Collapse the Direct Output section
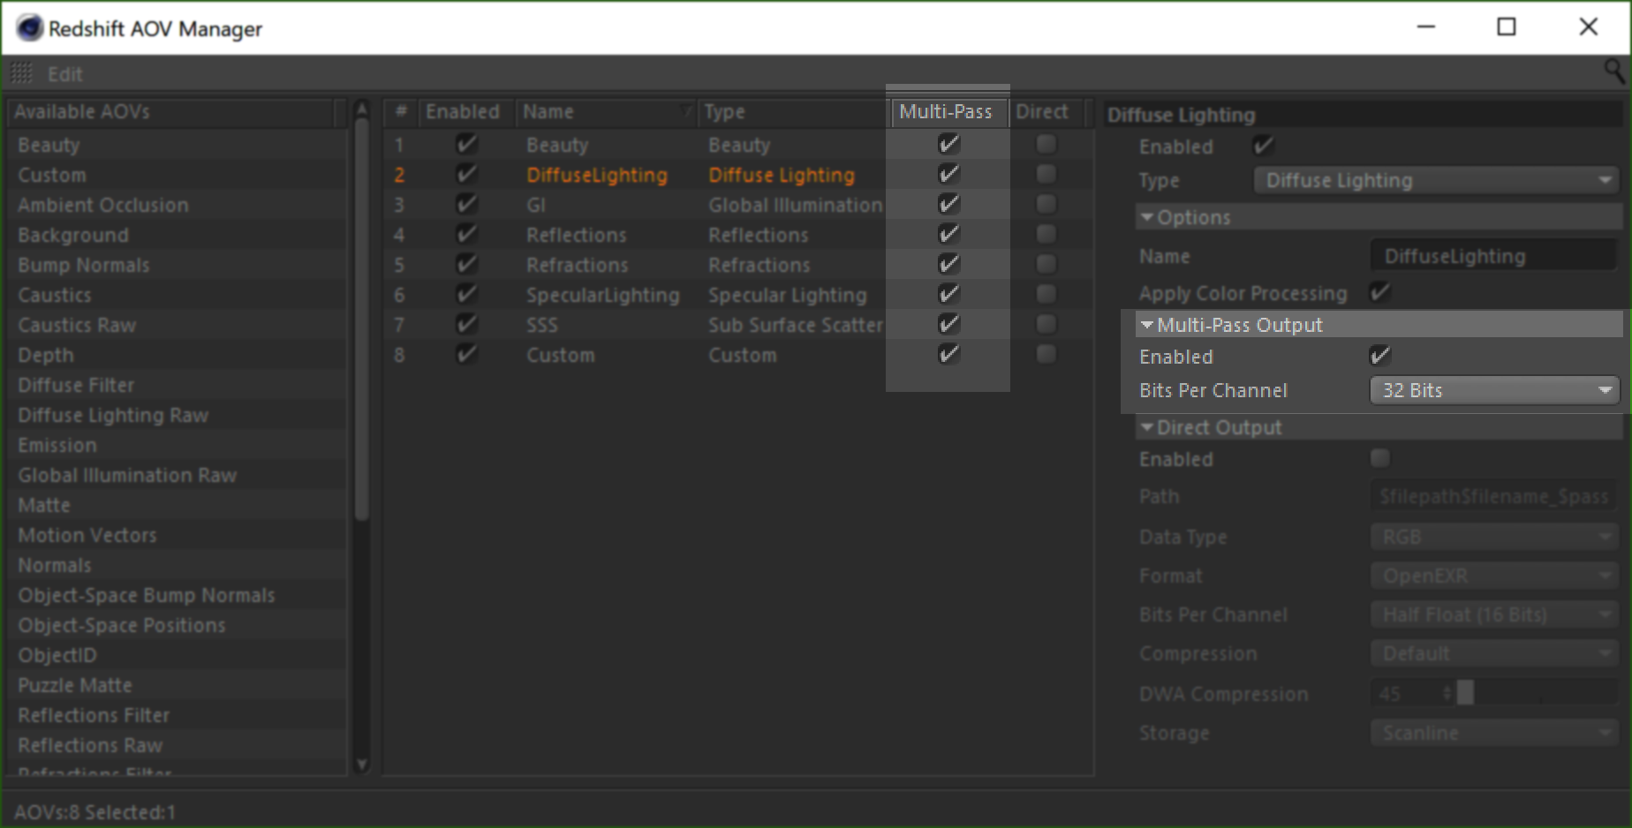 point(1147,427)
